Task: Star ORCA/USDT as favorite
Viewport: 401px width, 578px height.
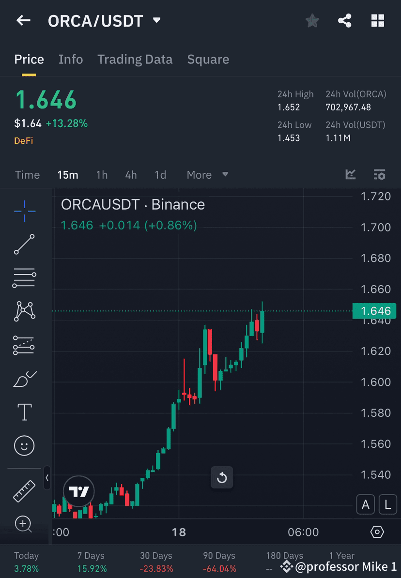Action: click(x=312, y=20)
